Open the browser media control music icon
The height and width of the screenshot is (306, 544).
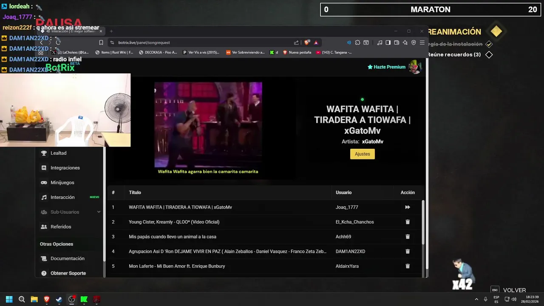pos(380,42)
